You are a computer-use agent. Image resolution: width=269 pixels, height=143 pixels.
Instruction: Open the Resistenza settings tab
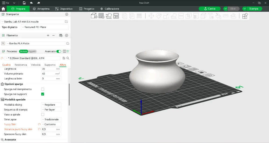[21, 65]
